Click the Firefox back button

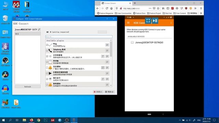(98, 8)
